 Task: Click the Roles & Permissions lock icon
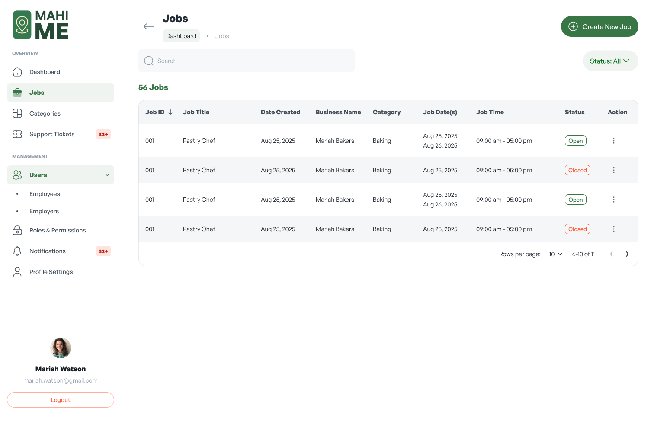[x=17, y=230]
